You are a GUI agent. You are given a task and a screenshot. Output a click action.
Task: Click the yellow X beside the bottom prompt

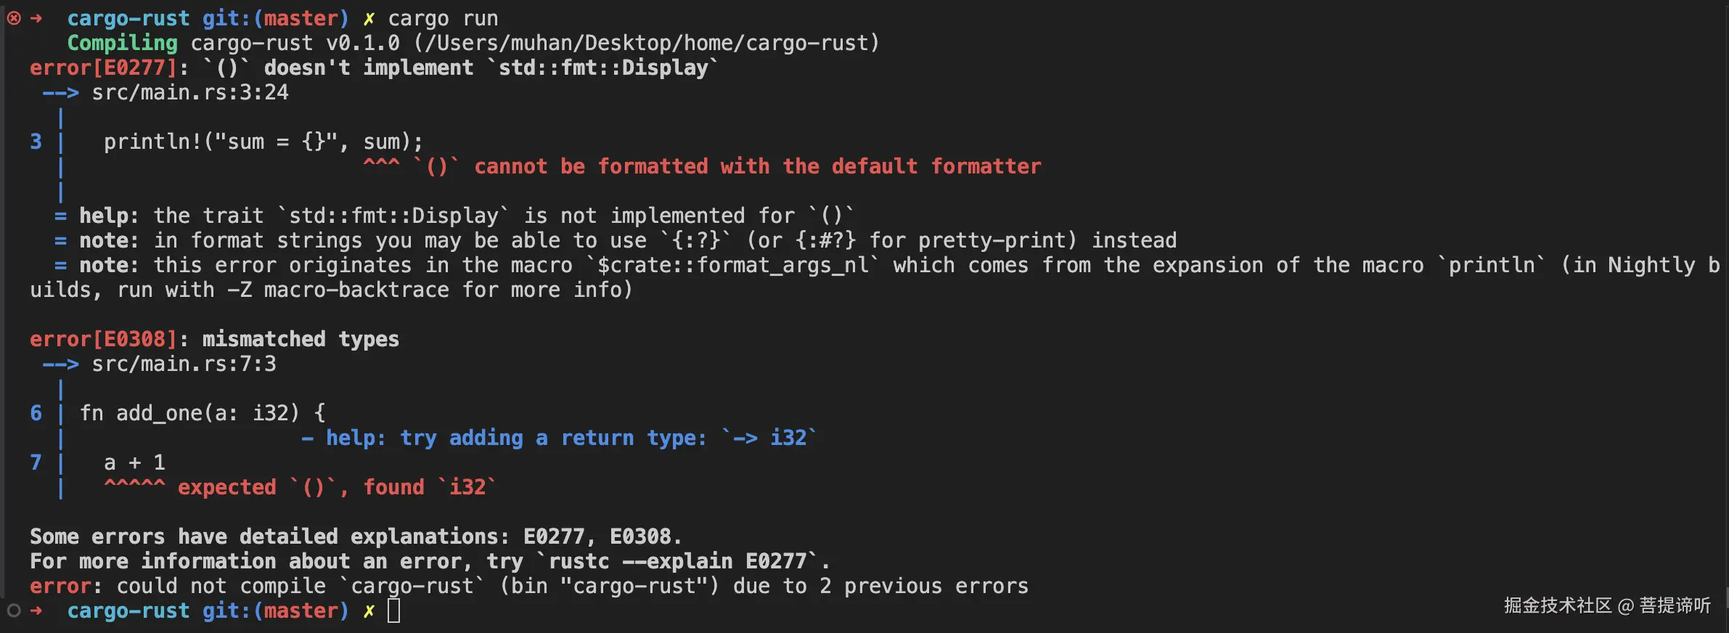point(369,611)
